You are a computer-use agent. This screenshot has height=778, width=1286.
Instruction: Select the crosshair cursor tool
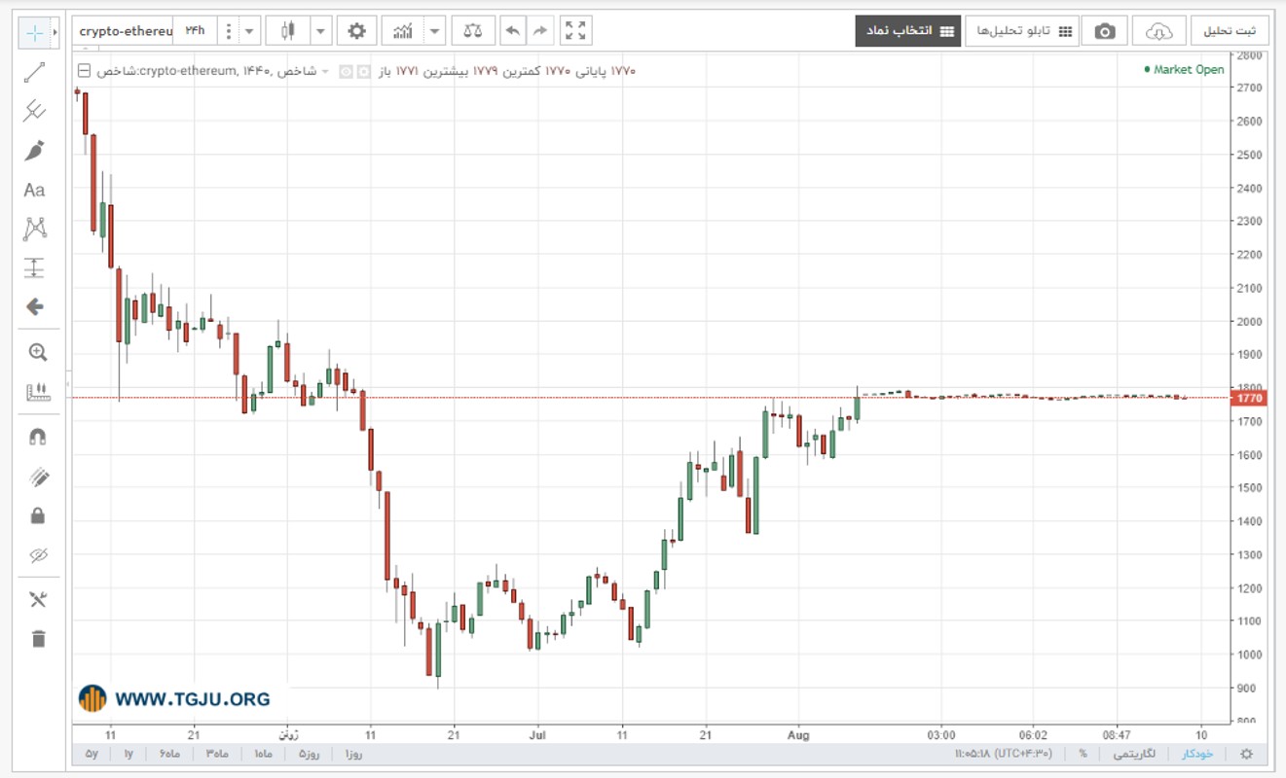[35, 33]
